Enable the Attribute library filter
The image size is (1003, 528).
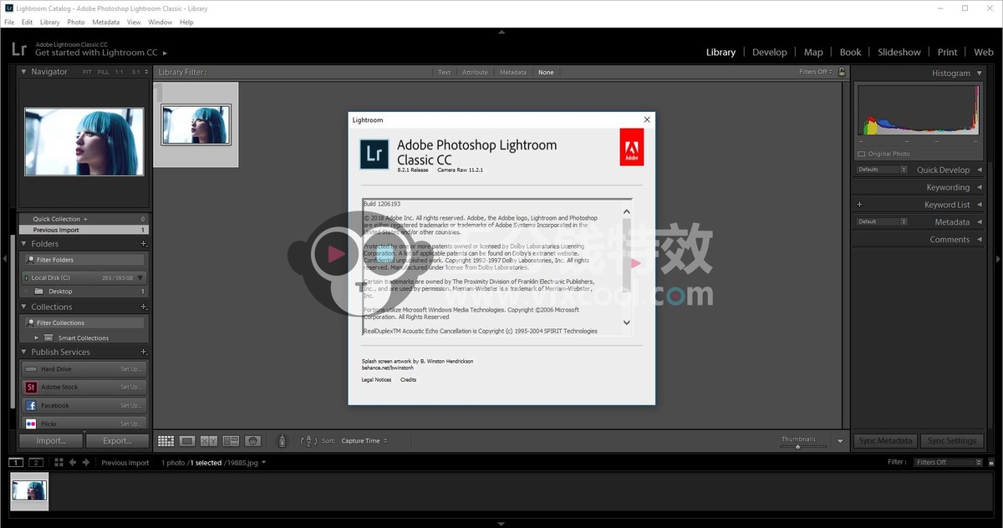pos(475,73)
